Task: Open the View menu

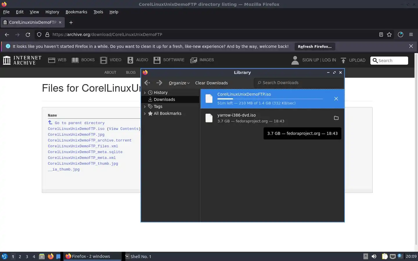Action: click(x=34, y=12)
